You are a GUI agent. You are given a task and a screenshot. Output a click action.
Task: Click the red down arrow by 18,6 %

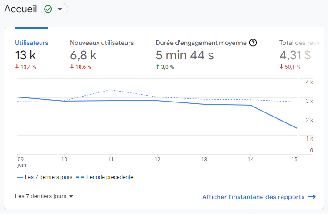tap(72, 67)
